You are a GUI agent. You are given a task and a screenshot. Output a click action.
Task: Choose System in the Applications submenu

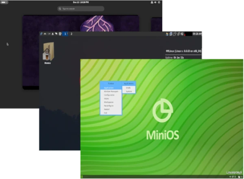click(x=129, y=91)
